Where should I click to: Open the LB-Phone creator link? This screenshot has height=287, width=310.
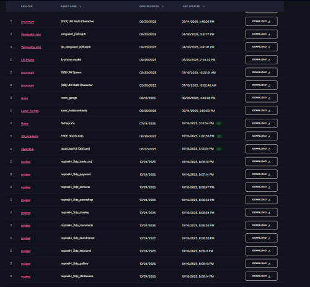[27, 60]
